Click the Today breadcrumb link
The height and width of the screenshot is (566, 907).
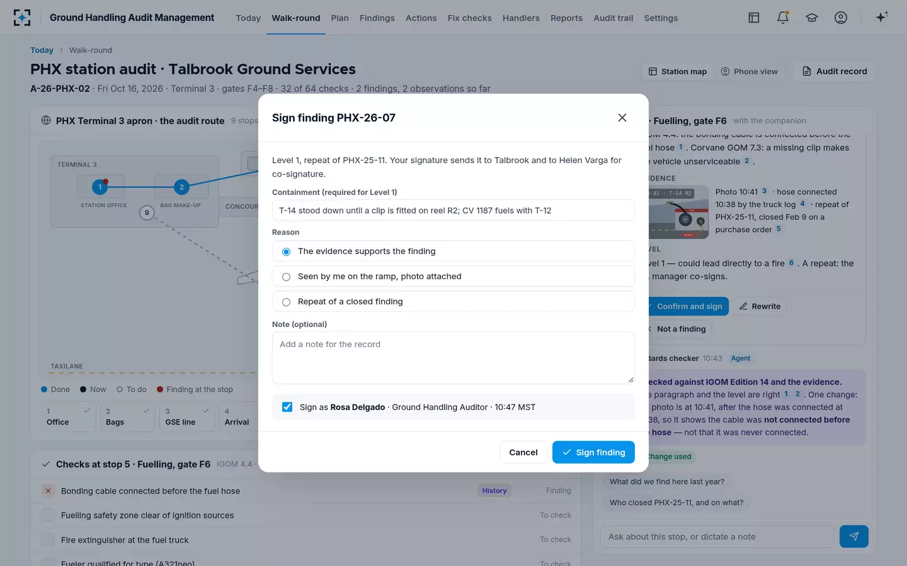pyautogui.click(x=42, y=50)
